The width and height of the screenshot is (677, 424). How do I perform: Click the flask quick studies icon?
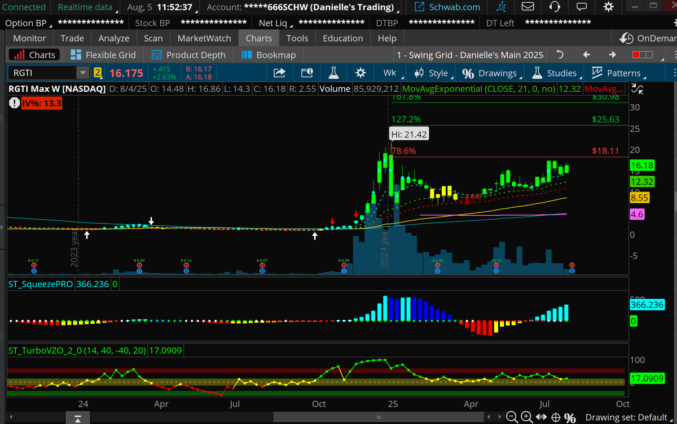coord(333,73)
